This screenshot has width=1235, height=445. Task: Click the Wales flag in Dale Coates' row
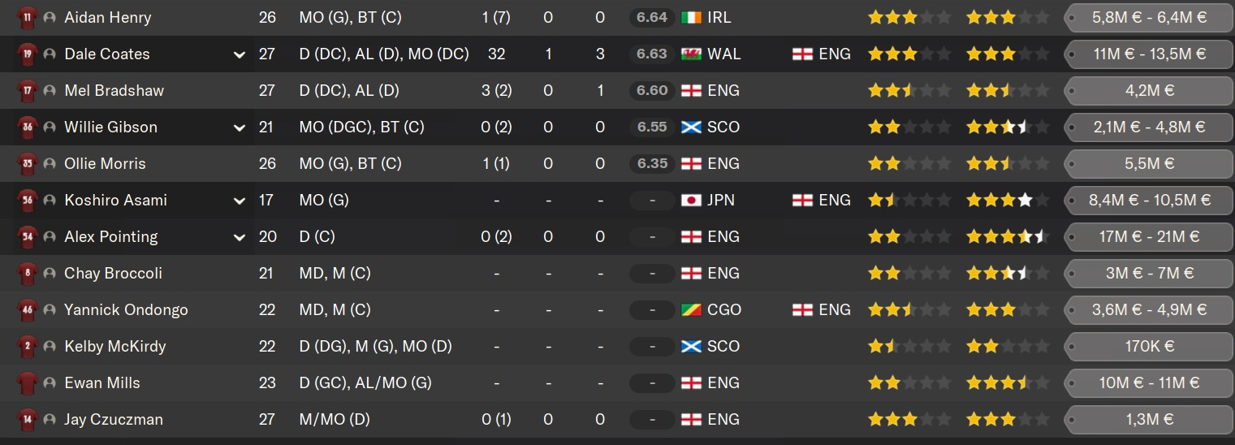tap(690, 54)
